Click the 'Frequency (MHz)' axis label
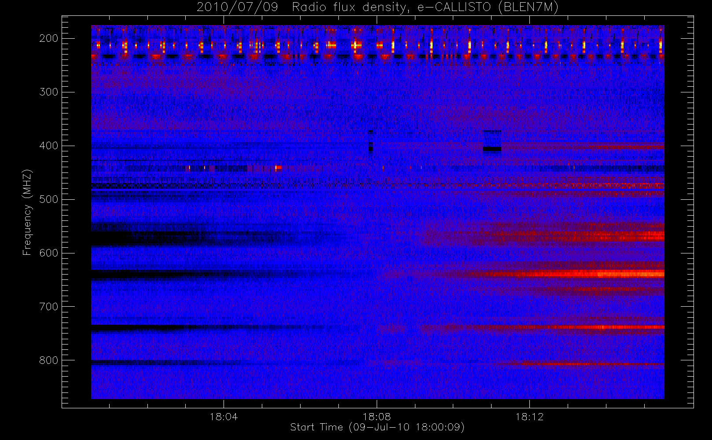Screen dimensions: 712x440 27,212
